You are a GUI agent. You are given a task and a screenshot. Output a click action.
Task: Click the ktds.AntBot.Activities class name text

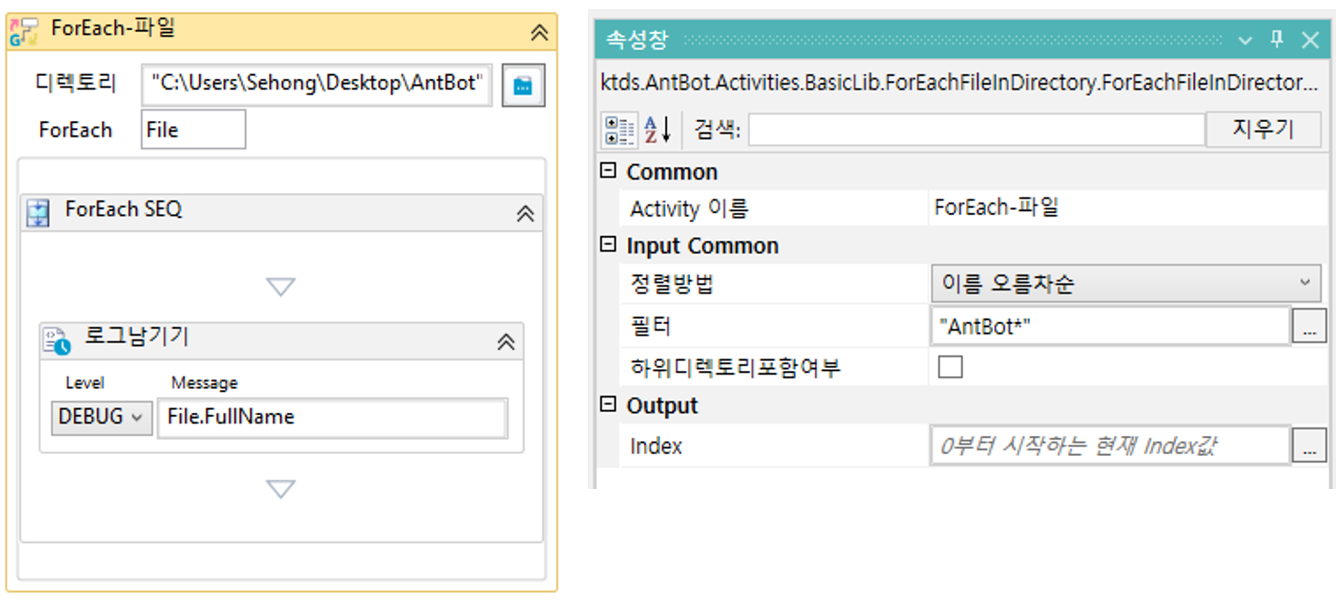(x=959, y=83)
